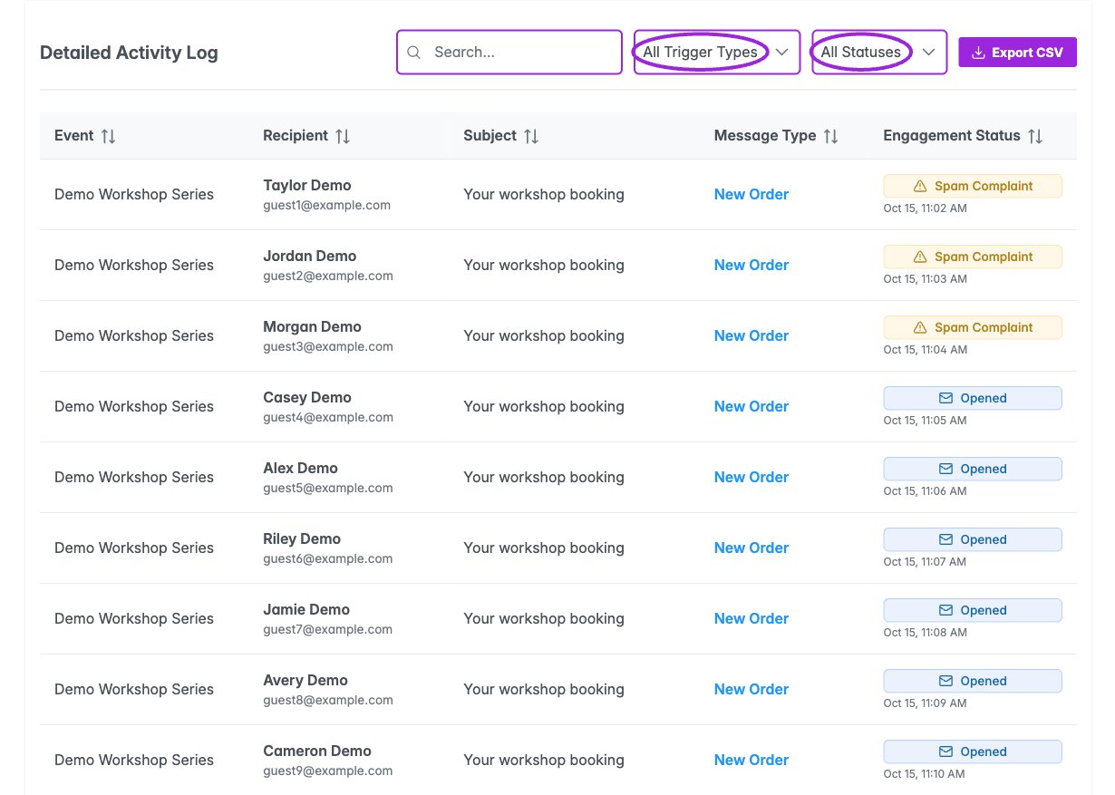Open New Order link for Morgan Demo
Viewport: 1115px width, 795px height.
(x=751, y=335)
